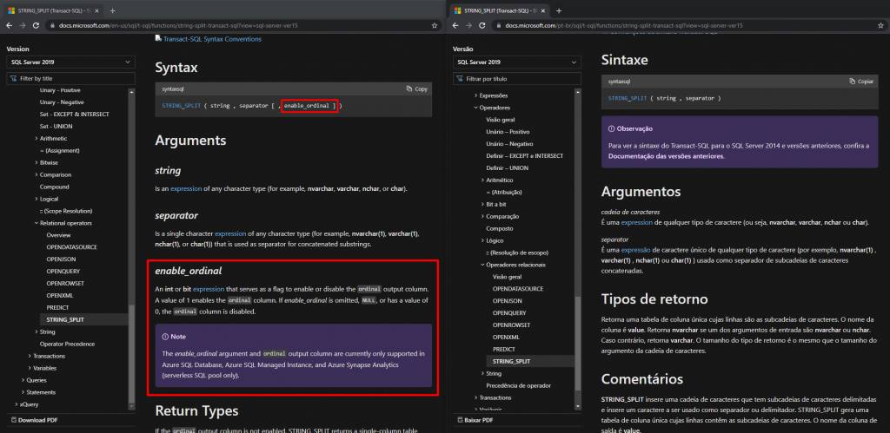Viewport: 890px width, 433px height.
Task: Select OPENDATASOURCE in English tree
Action: point(71,247)
